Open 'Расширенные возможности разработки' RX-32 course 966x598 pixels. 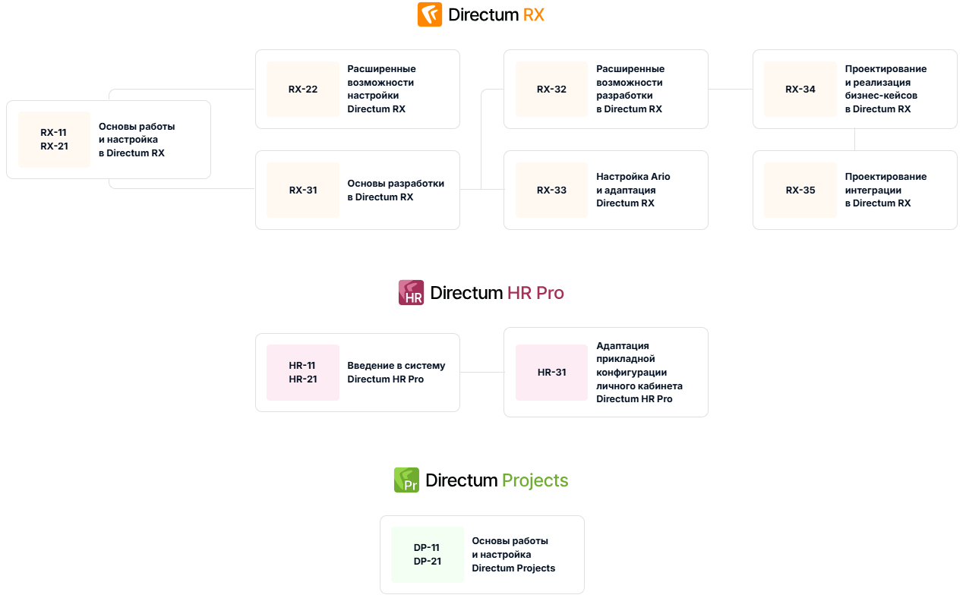click(x=606, y=90)
